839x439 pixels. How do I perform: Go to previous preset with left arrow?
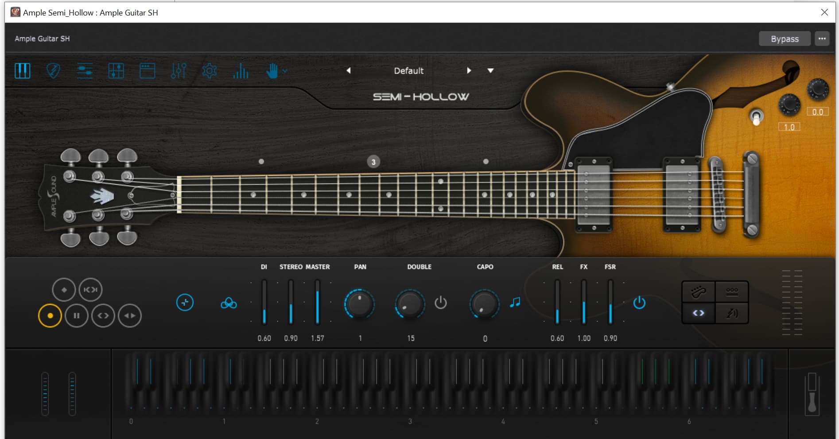[x=349, y=70]
